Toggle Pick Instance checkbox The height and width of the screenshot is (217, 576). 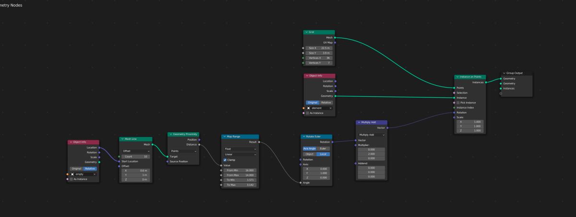click(x=458, y=103)
